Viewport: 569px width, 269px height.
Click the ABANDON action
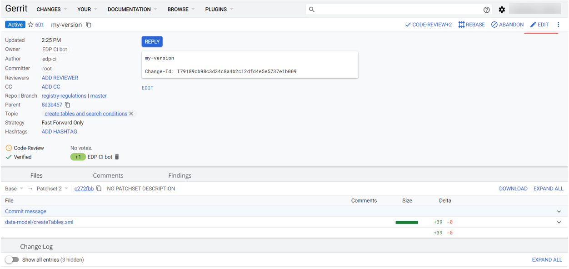point(507,25)
